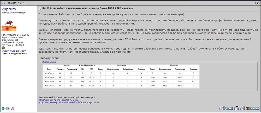Viewport: 261px width, 113px height.
Task: Click the Изображения fieldset label
Action: [x=49, y=62]
